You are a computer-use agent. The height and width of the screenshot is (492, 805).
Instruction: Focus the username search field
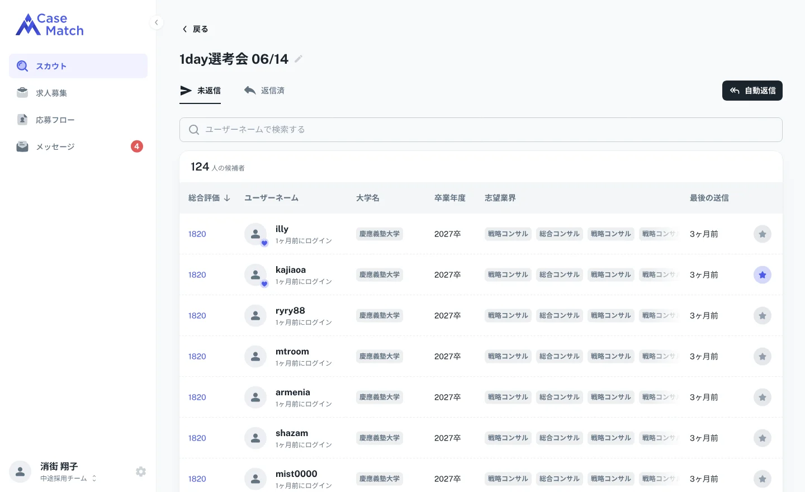(x=481, y=130)
